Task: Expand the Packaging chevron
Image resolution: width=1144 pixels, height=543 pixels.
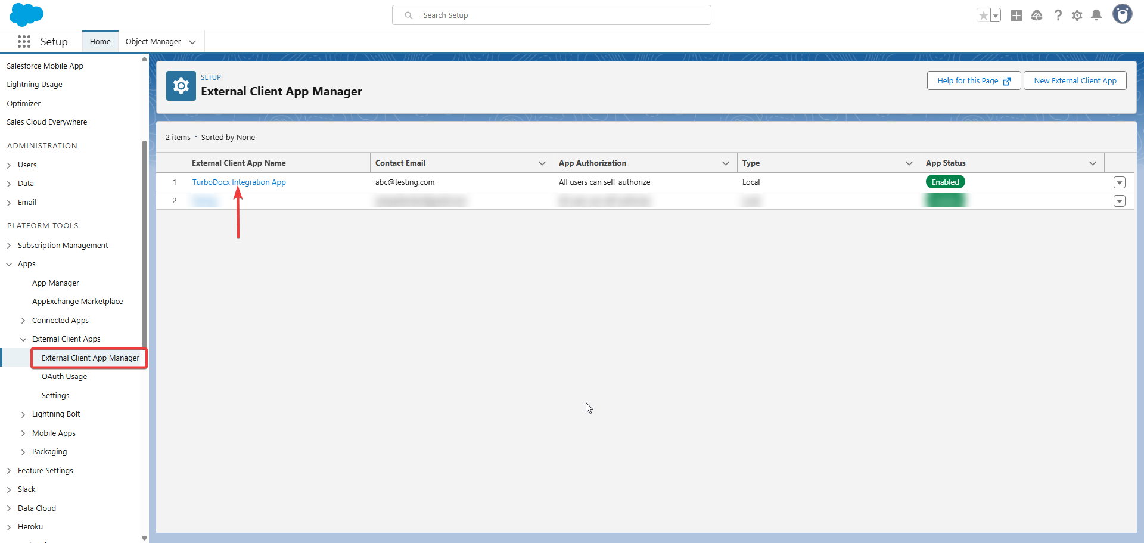Action: pos(23,452)
